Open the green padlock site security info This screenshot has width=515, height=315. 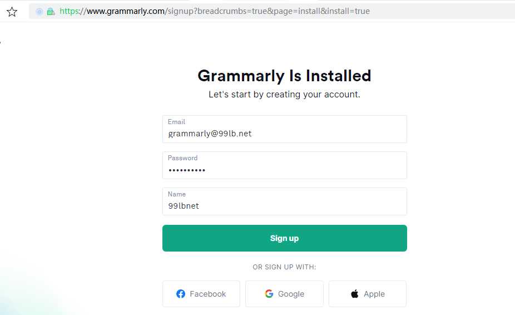tap(51, 12)
